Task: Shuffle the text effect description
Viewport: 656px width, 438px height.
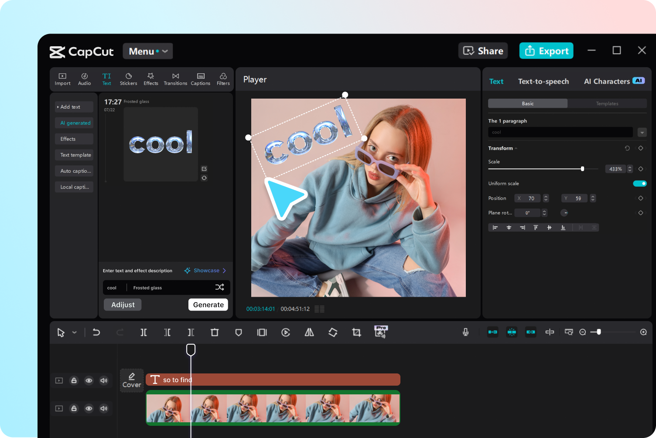Action: 219,287
